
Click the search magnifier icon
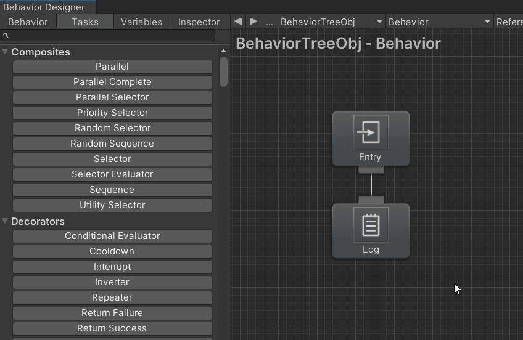(6, 35)
